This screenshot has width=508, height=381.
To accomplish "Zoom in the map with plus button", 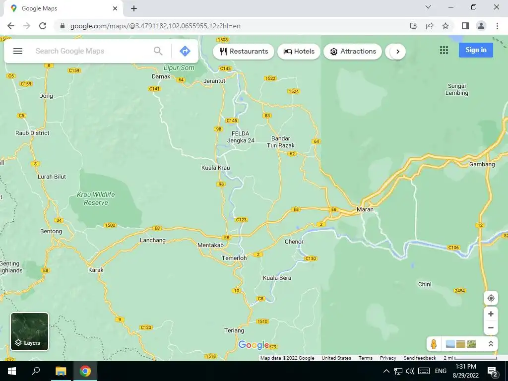I will click(x=491, y=314).
